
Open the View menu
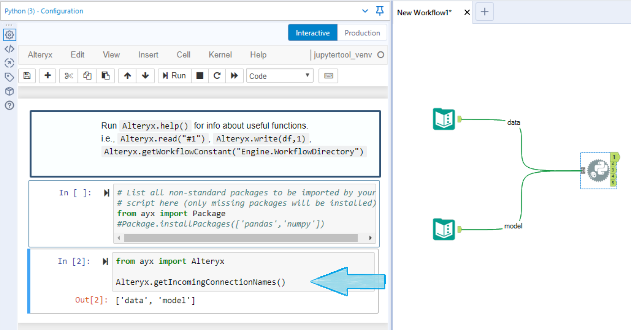click(x=111, y=55)
